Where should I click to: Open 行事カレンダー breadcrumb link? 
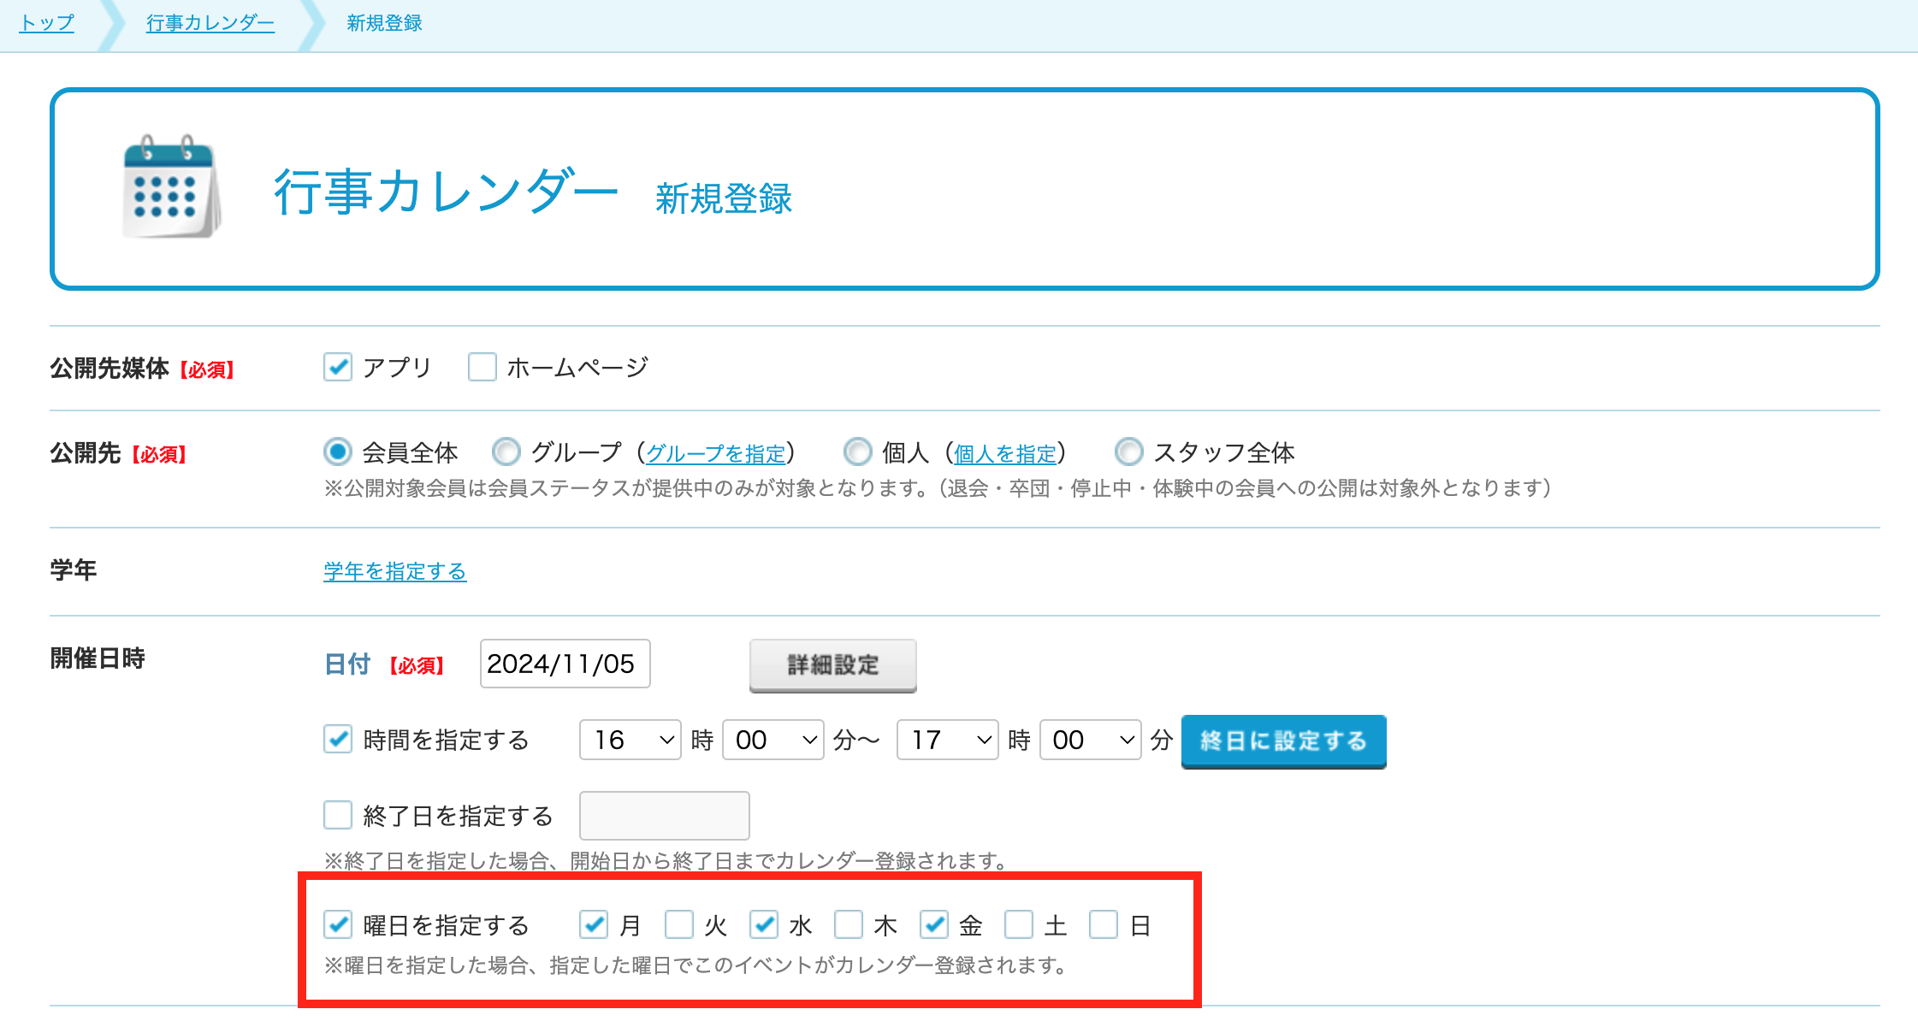210,23
